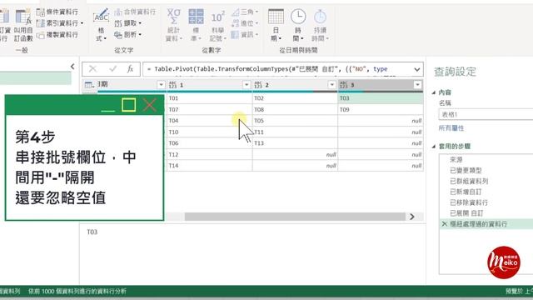Change data type icon of column 3
This screenshot has width=533, height=300.
[344, 85]
